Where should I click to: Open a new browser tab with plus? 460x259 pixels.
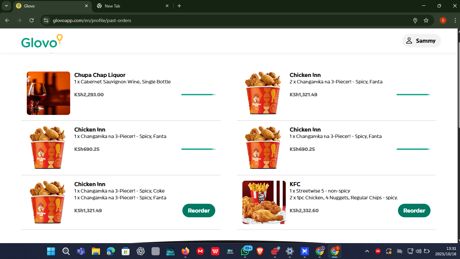(179, 6)
